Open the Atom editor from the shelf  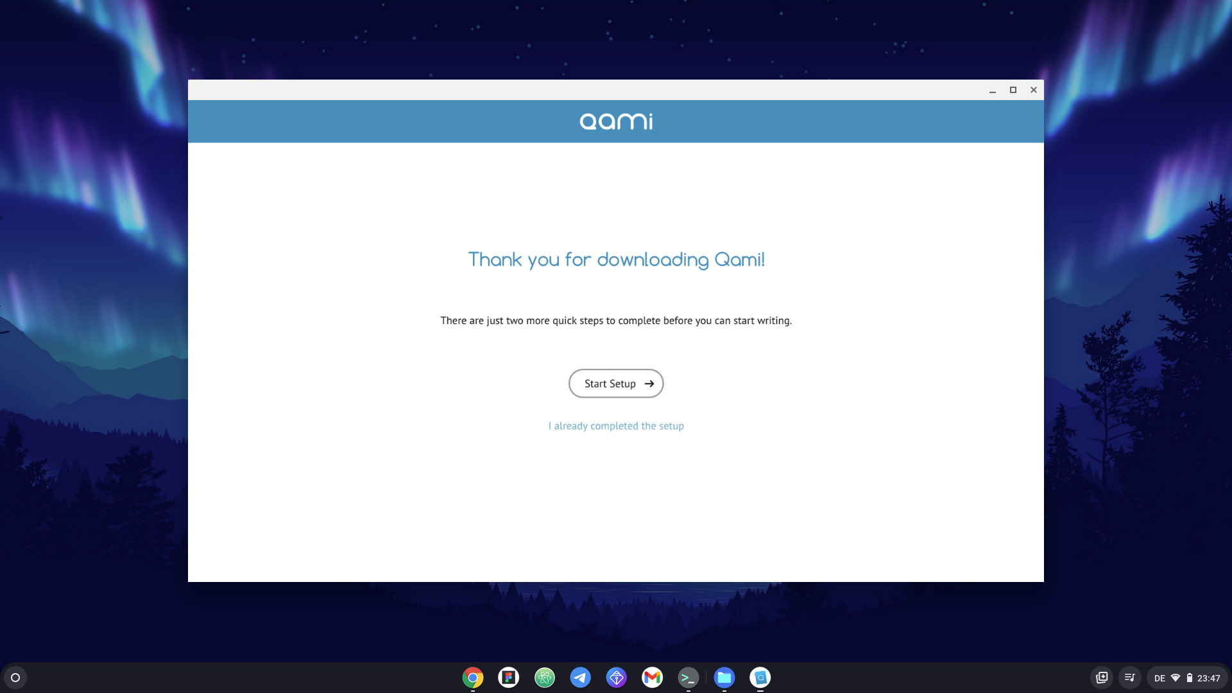point(544,678)
